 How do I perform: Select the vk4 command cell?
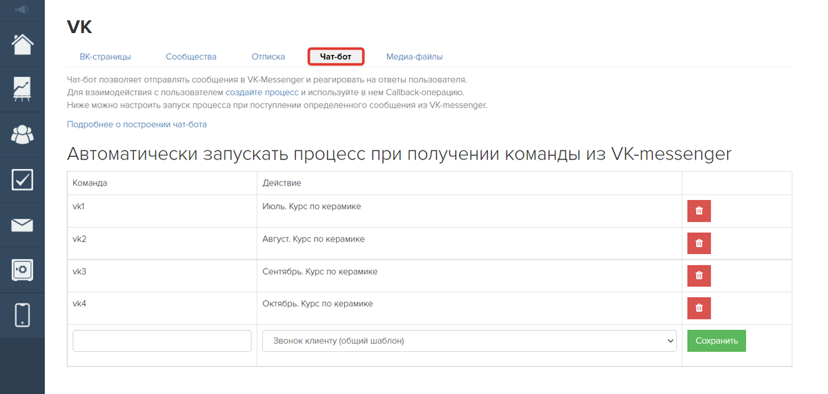[162, 308]
